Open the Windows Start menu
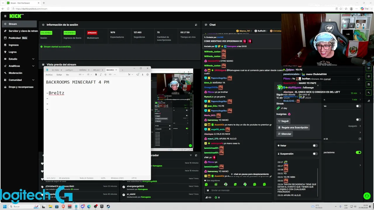The width and height of the screenshot is (374, 210). (5, 206)
